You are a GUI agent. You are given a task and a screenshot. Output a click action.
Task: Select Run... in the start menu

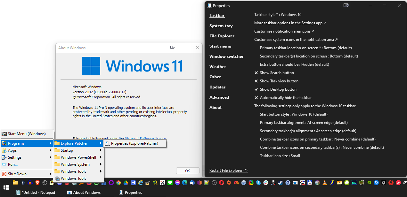click(27, 164)
